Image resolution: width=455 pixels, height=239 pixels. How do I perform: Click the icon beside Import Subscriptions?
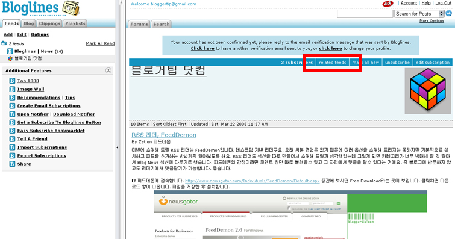click(12, 147)
